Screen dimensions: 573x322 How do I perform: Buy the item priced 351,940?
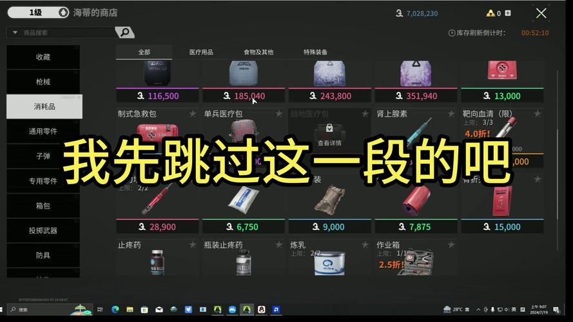(x=416, y=96)
